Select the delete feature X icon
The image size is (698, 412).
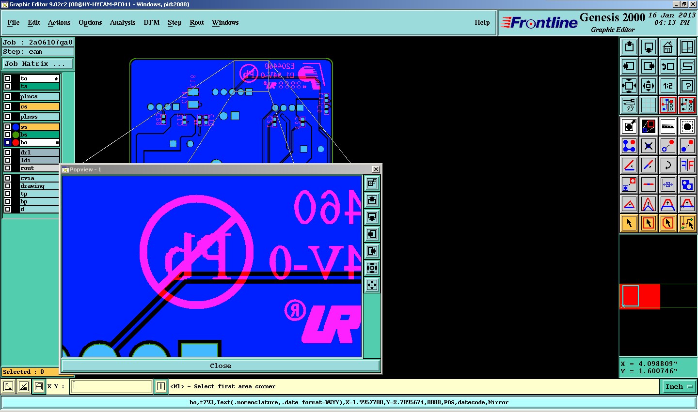click(x=649, y=145)
